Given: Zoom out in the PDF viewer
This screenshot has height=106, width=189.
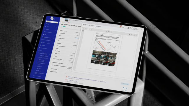Looking at the screenshot, I should [106, 32].
